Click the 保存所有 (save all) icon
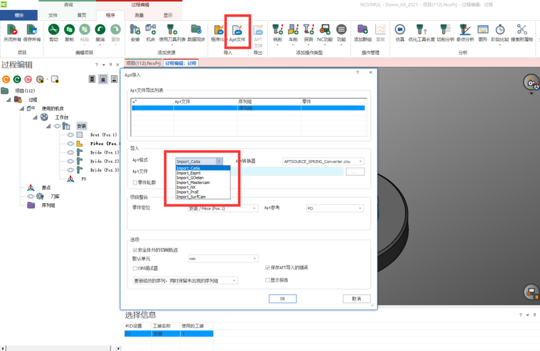540x351 pixels. point(32,30)
